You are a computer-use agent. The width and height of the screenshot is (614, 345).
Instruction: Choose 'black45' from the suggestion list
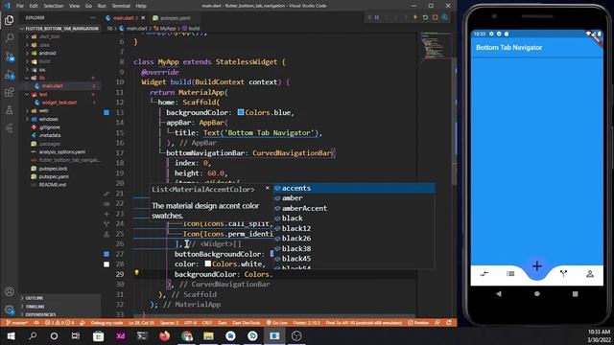tap(354, 259)
